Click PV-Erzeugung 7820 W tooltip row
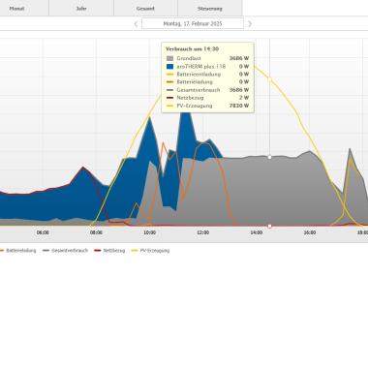Screen dimensions: 368x368 [x=207, y=106]
